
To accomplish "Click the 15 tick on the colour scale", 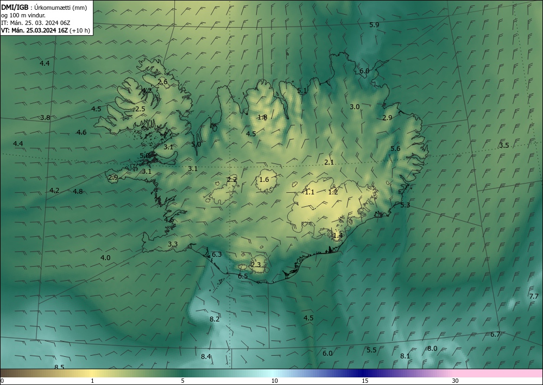I will (x=365, y=381).
